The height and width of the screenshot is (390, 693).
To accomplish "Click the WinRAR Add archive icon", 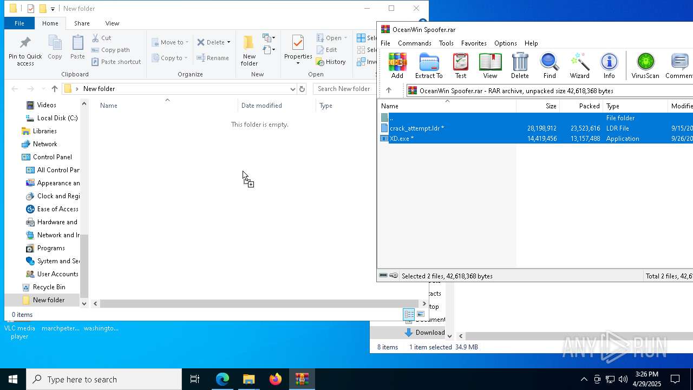I will pyautogui.click(x=397, y=66).
